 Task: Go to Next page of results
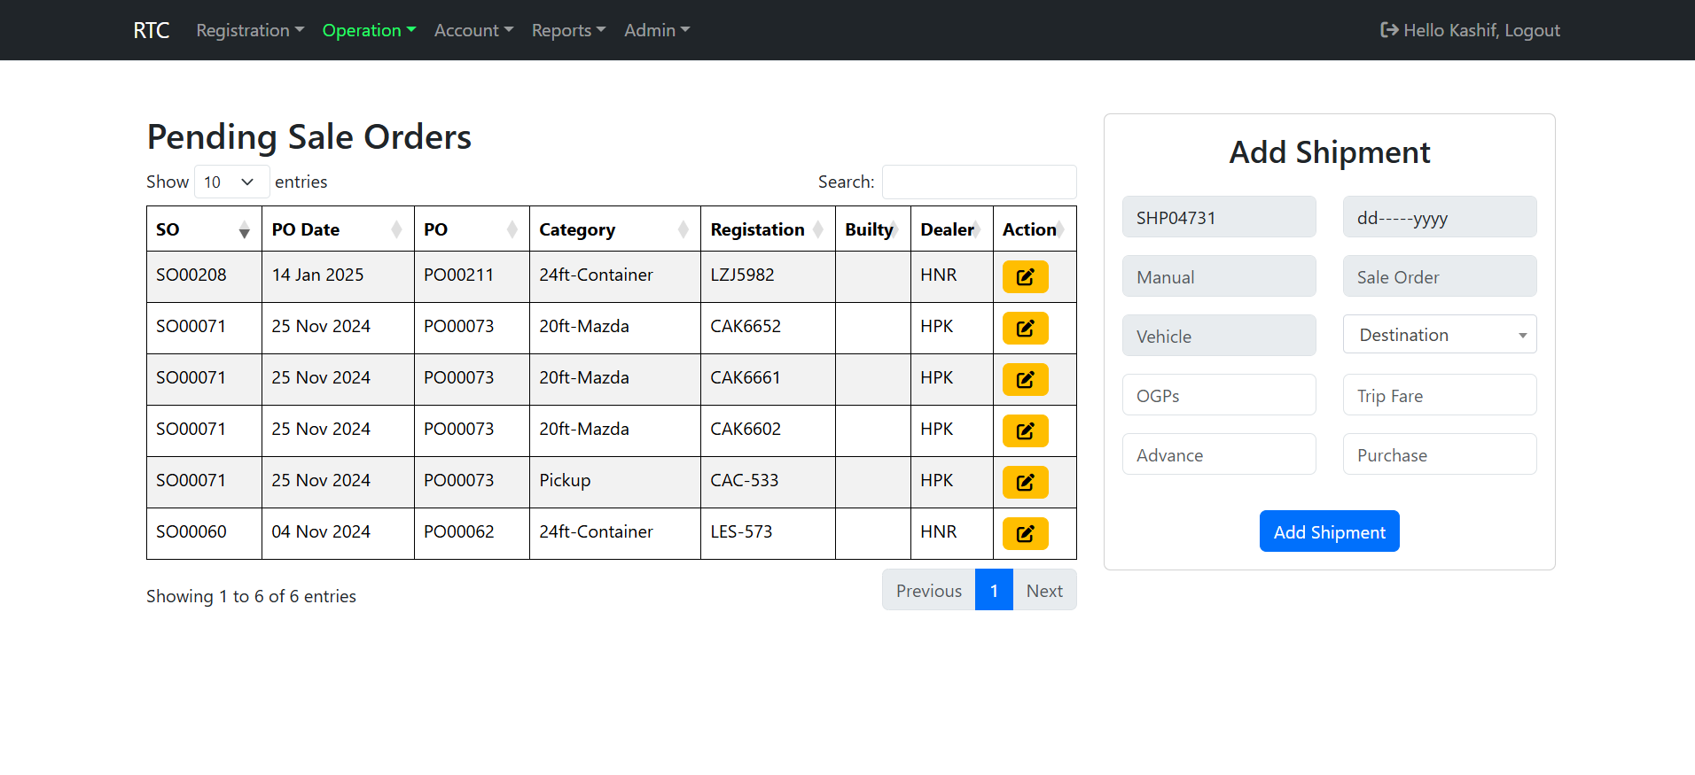coord(1043,591)
